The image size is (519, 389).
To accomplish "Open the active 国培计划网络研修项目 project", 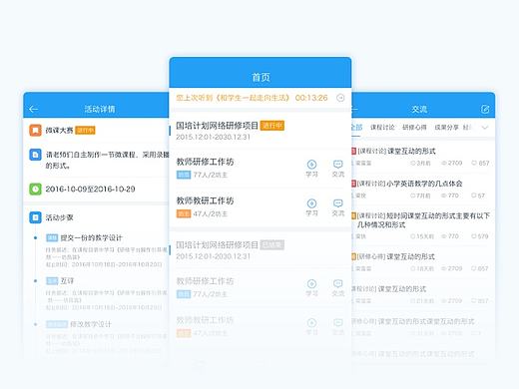I will coord(217,126).
